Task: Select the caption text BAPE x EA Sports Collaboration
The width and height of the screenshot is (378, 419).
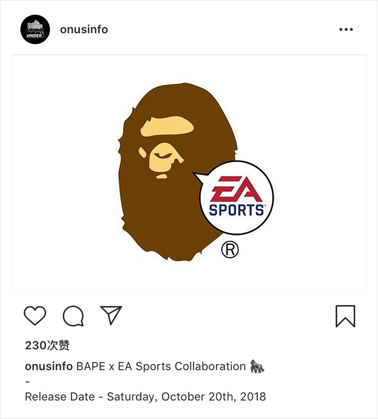Action: 161,366
